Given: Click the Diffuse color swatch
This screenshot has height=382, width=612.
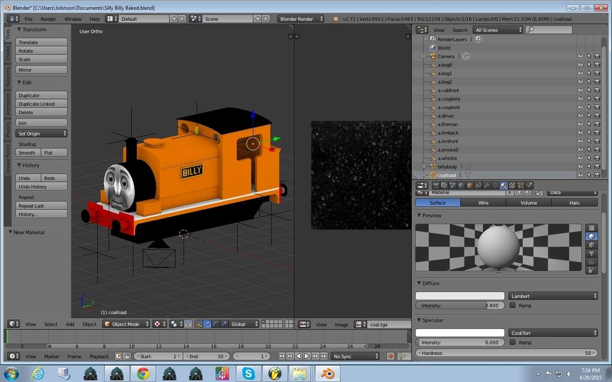Looking at the screenshot, I should (x=460, y=296).
